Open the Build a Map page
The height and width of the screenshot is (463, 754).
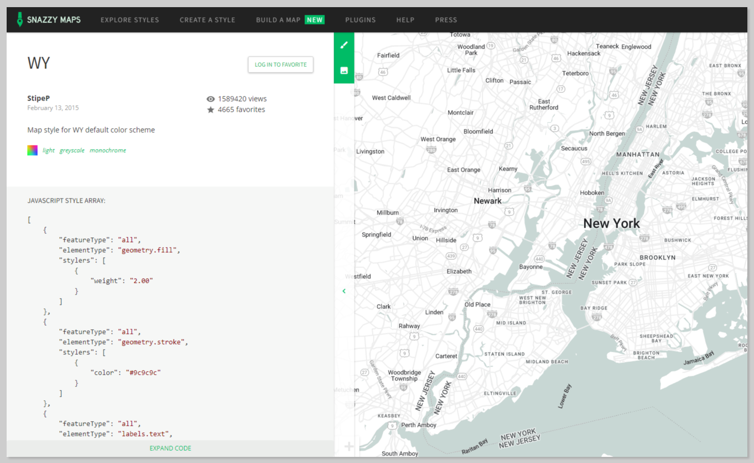pos(278,20)
